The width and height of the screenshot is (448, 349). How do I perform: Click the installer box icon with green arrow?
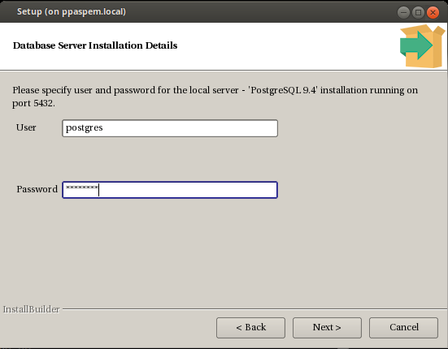[422, 46]
